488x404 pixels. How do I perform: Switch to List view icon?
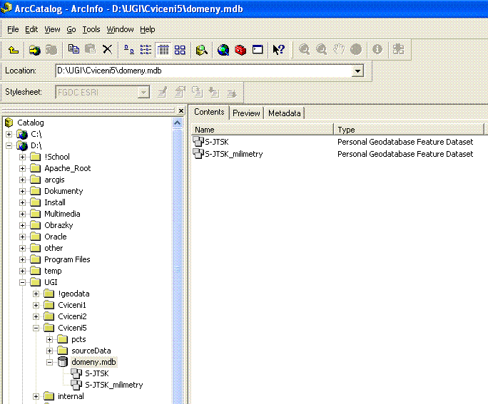[x=146, y=49]
